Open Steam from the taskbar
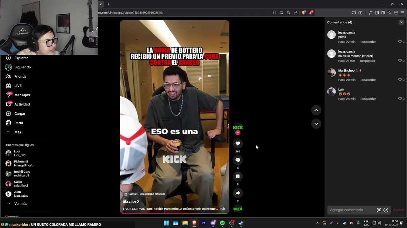 [241, 223]
